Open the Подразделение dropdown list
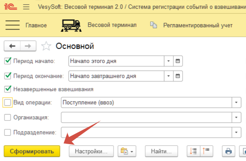Image resolution: width=246 pixels, height=161 pixels. (236, 132)
